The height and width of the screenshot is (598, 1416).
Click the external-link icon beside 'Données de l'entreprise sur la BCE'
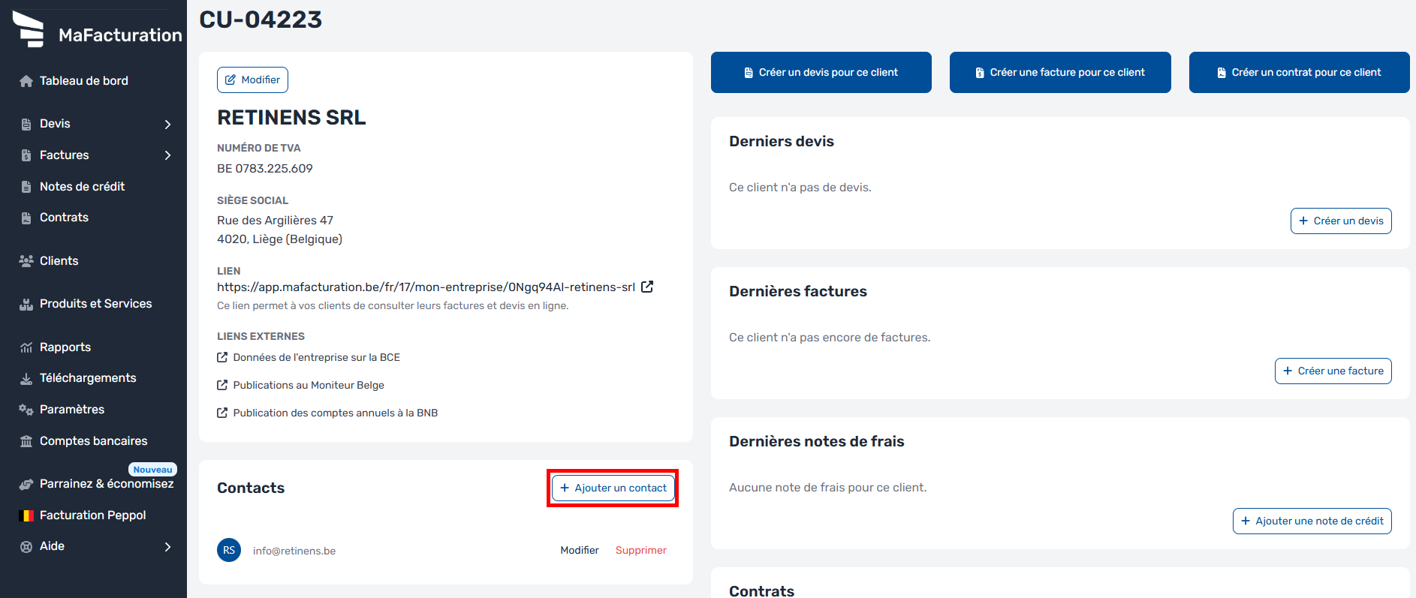(x=222, y=357)
